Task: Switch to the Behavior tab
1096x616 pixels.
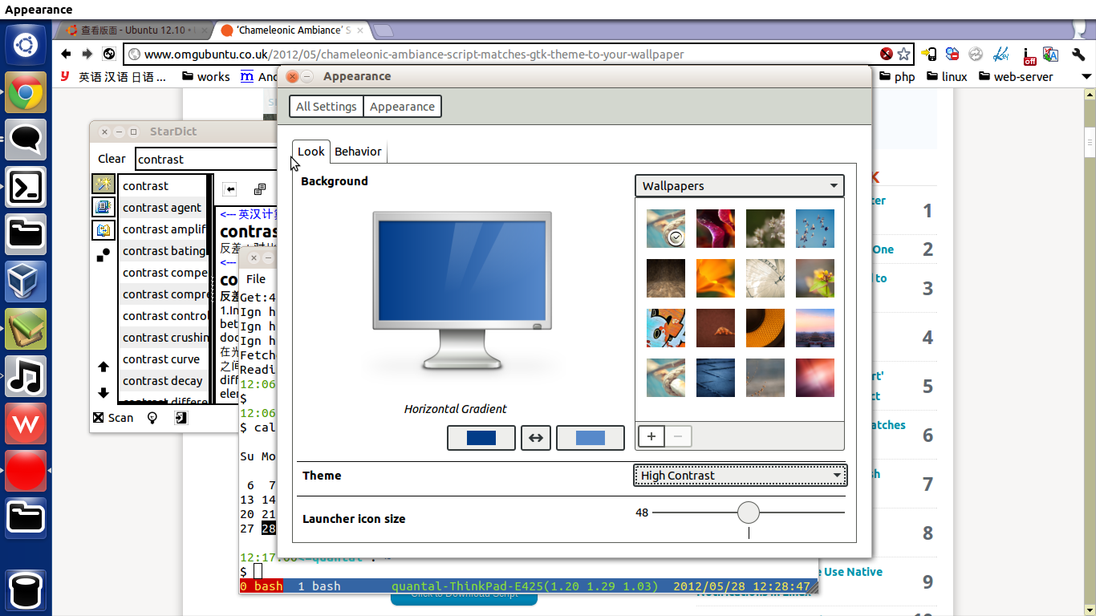Action: [x=358, y=152]
